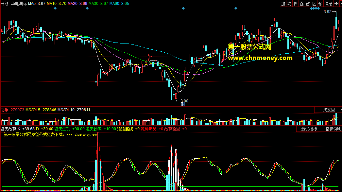
Task: Click the MA5: 3.67 label
Action: (37, 4)
